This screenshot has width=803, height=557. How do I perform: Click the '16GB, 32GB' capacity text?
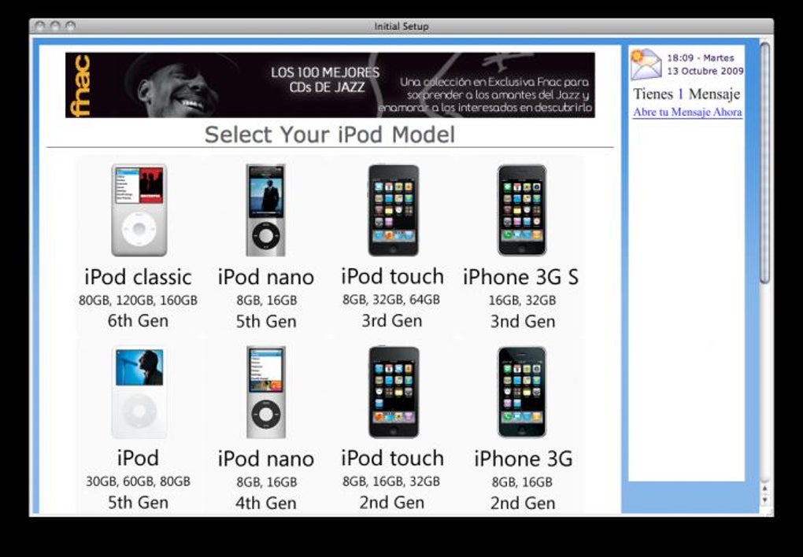(522, 301)
